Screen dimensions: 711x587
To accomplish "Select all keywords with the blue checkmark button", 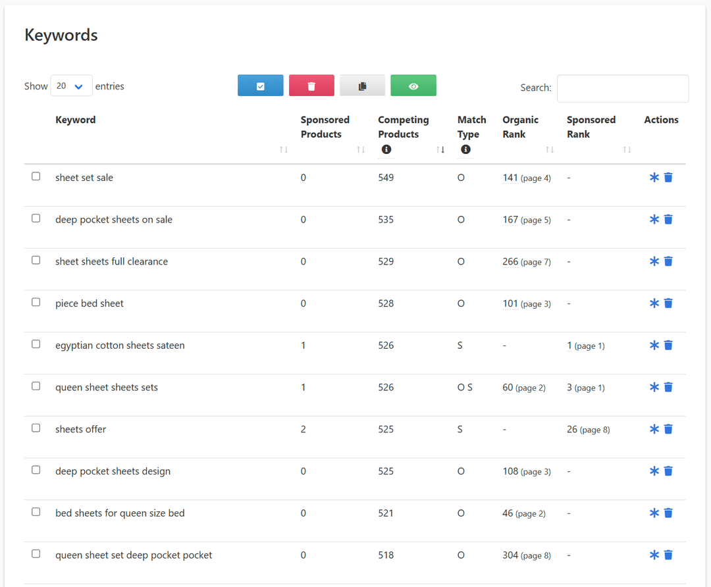I will click(260, 85).
